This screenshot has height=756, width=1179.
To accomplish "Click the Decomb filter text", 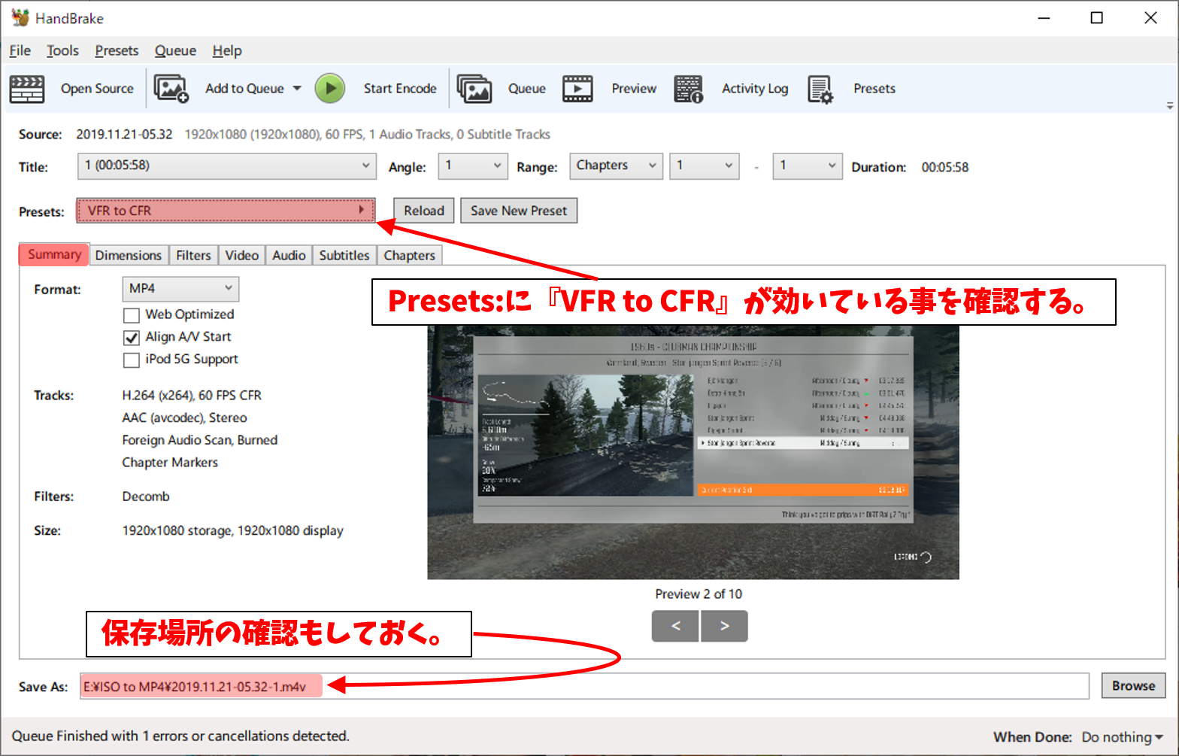I will coord(146,496).
